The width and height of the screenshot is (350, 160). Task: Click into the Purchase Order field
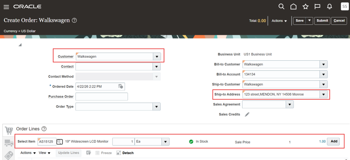(102, 97)
